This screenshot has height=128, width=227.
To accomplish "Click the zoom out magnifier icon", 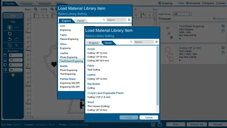I will pos(36,9).
